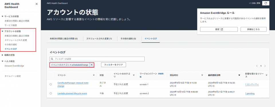The height and width of the screenshot is (107, 275).
Task: Sort by the イベントのカテゴリ column arrow
Action: point(134,75)
